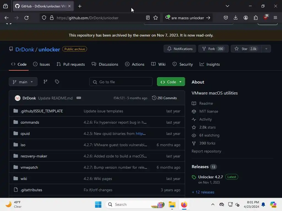This screenshot has height=211, width=282.
Task: Open File Explorer from the taskbar
Action: (x=172, y=204)
